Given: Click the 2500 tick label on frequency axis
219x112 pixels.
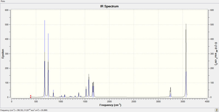Looking at the screenshot, I should 134,101.
